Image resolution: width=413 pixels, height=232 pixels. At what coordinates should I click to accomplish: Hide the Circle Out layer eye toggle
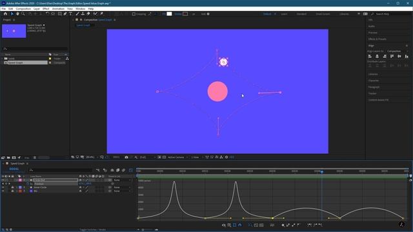click(3, 180)
